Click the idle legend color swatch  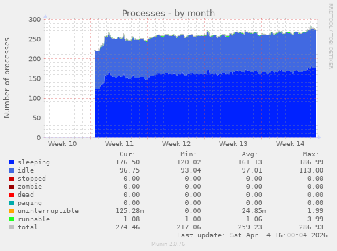[12, 170]
